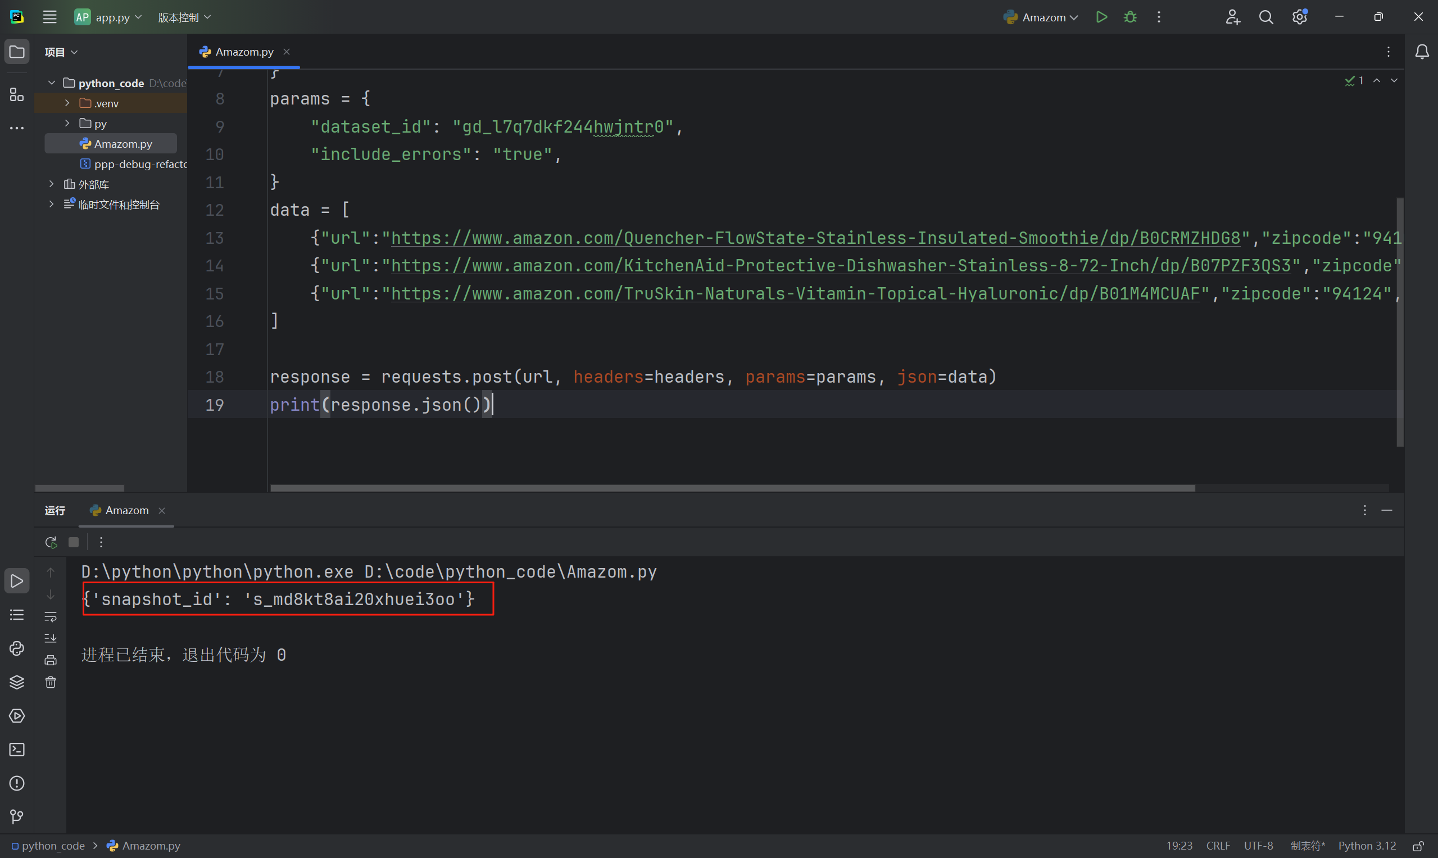The height and width of the screenshot is (858, 1438).
Task: Open notifications bell panel
Action: tap(1422, 52)
